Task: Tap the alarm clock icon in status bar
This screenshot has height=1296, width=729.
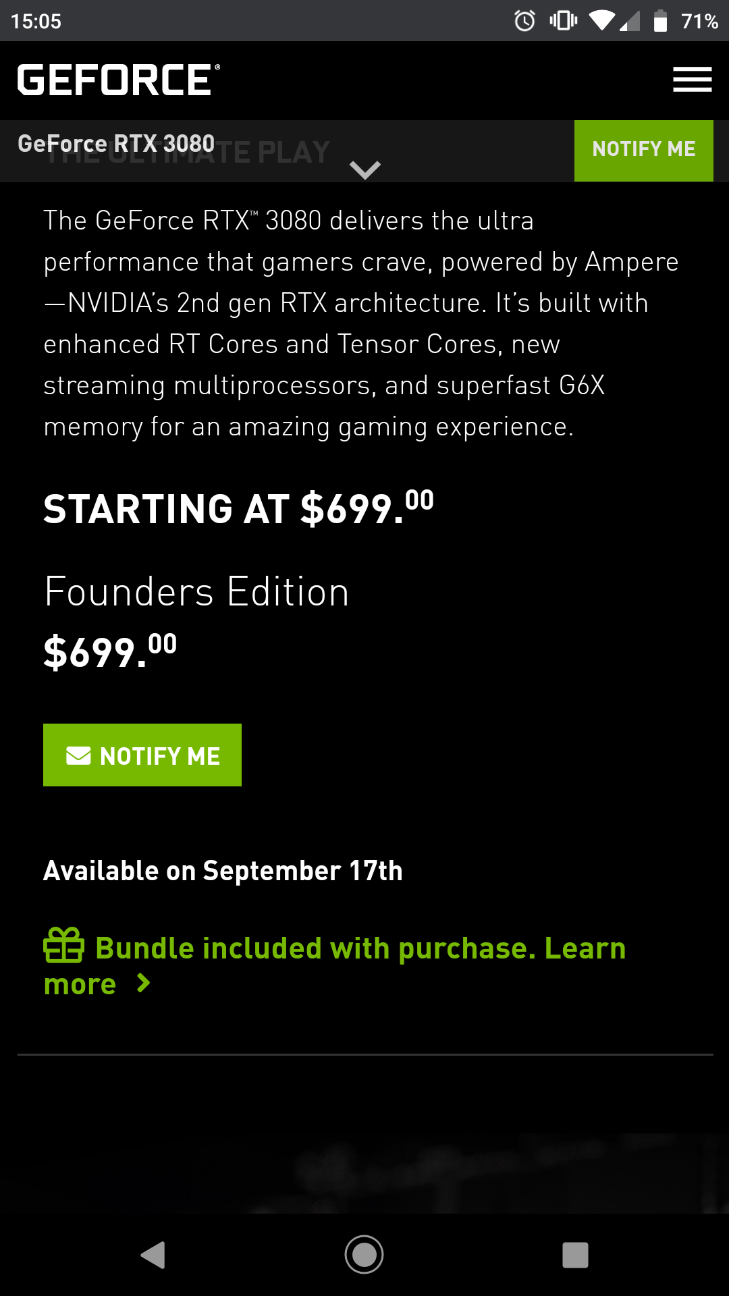Action: 524,21
